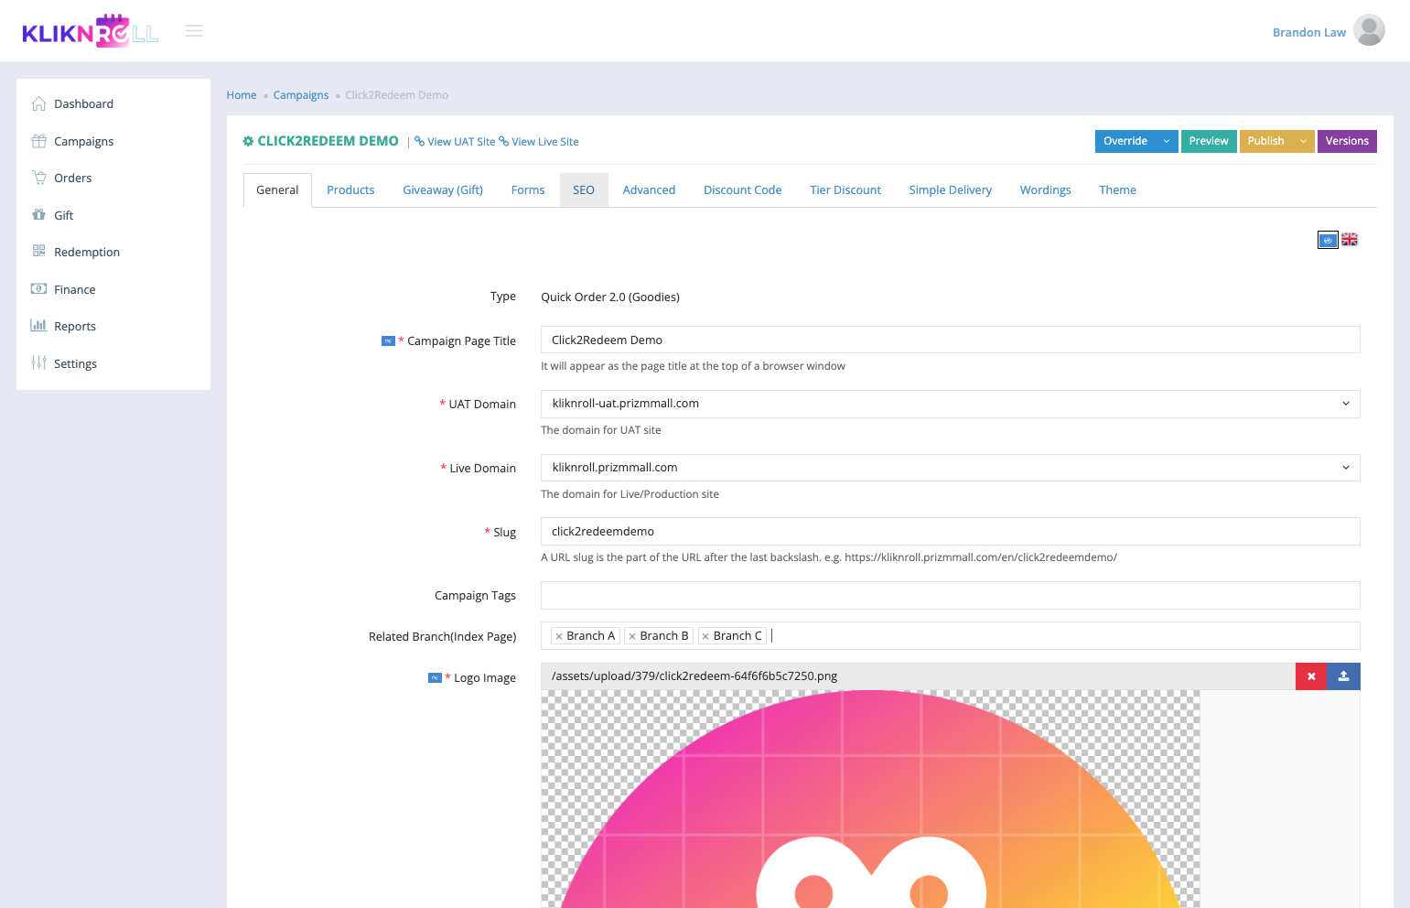Viewport: 1410px width, 908px height.
Task: Expand the Publish button dropdown arrow
Action: [x=1304, y=141]
